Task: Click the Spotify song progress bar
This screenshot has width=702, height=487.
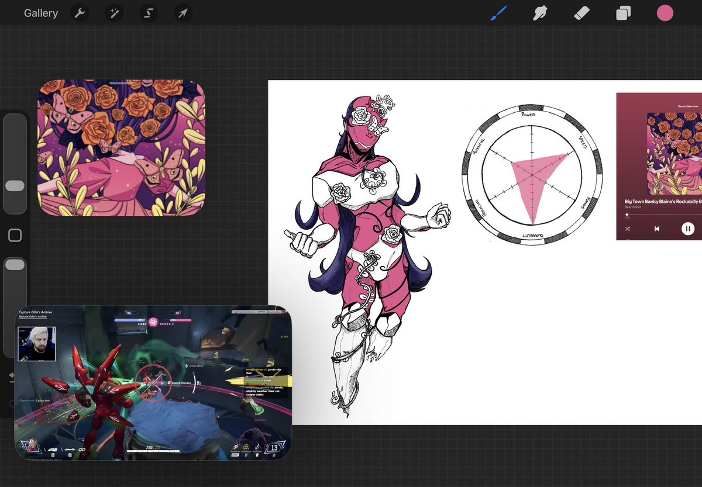Action: [663, 215]
